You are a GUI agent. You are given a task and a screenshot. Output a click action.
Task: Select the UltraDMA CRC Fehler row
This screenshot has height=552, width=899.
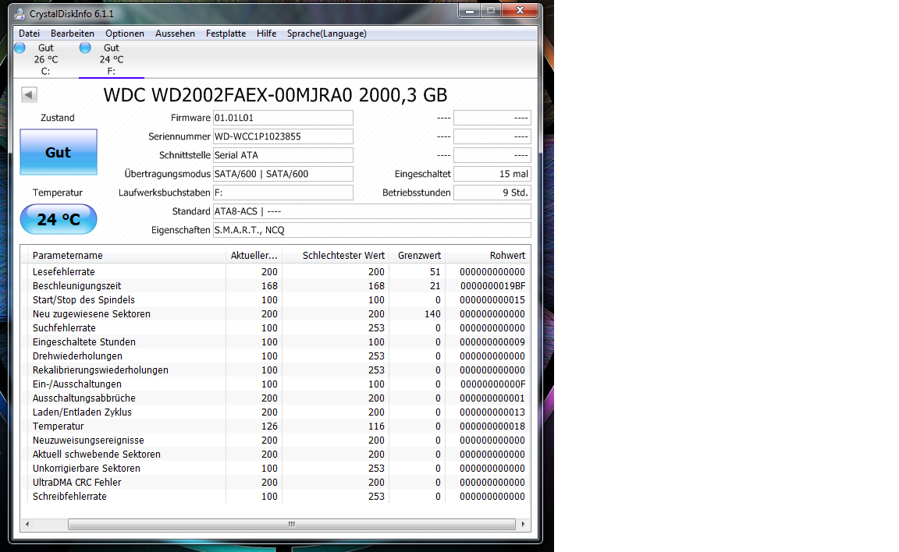[x=275, y=482]
